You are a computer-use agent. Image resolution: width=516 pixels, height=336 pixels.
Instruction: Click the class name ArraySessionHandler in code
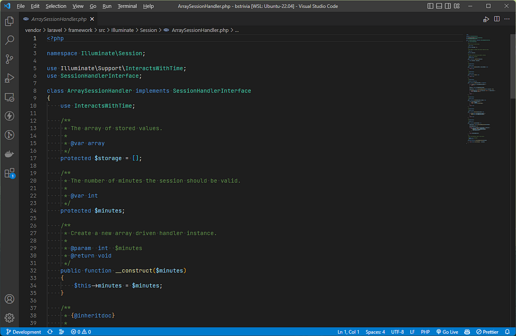tap(100, 91)
